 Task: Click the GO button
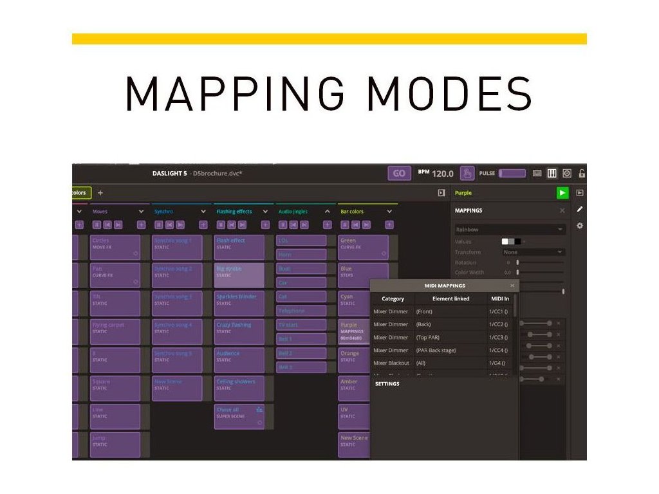399,173
